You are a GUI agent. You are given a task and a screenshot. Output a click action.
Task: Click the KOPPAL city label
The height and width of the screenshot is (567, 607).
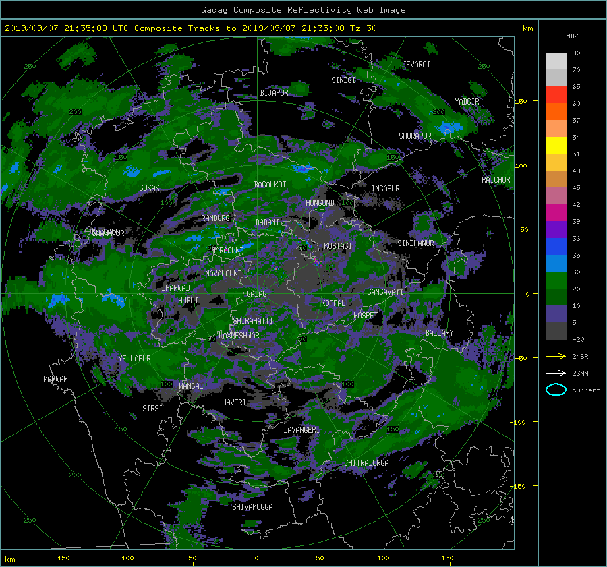click(333, 303)
